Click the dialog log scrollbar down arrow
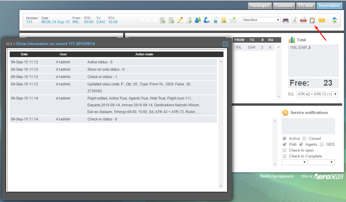Image resolution: width=346 pixels, height=202 pixels. [221, 186]
